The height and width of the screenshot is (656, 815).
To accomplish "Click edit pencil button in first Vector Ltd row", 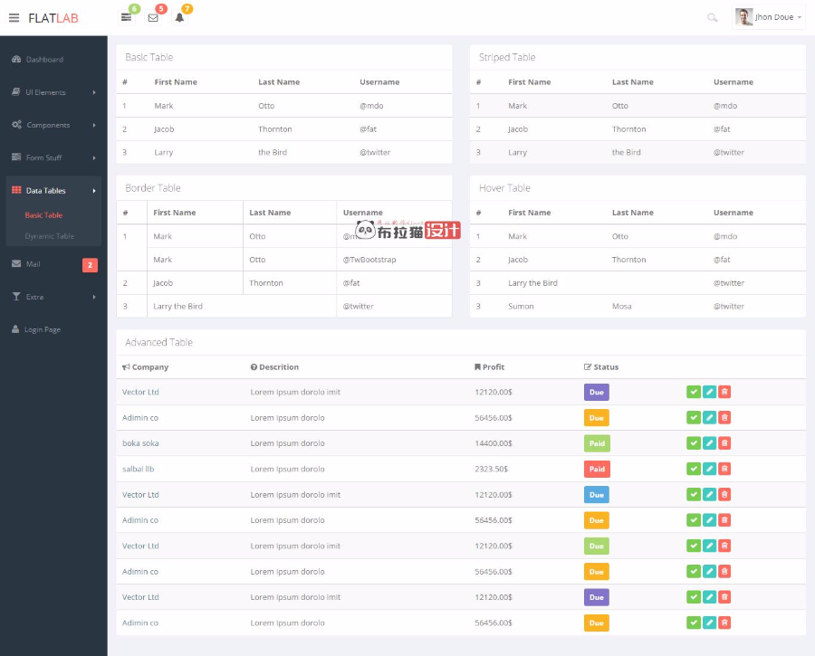I will (709, 392).
